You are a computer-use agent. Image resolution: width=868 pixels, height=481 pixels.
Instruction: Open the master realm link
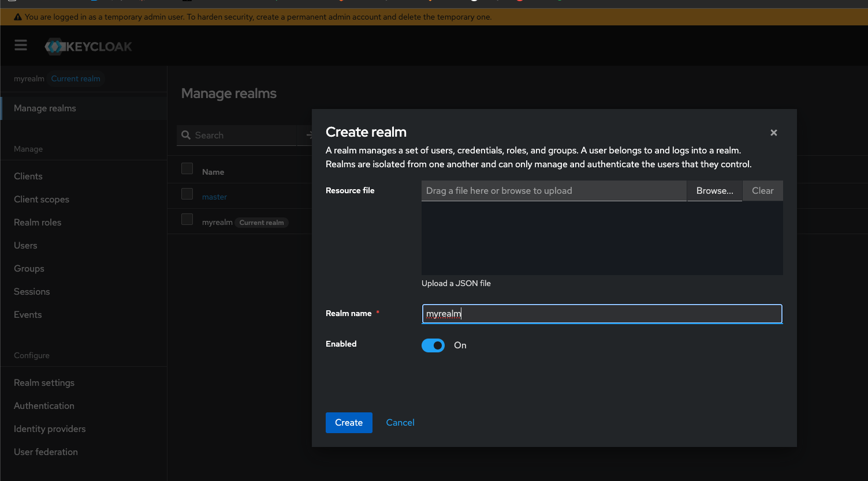pos(214,197)
